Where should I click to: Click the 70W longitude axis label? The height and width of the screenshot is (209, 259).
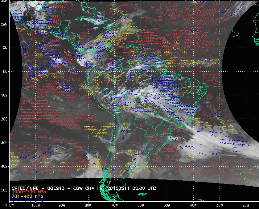click(x=114, y=205)
